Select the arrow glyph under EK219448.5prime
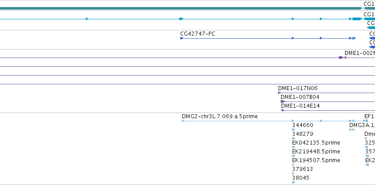The image size is (375, 185). pos(293,156)
